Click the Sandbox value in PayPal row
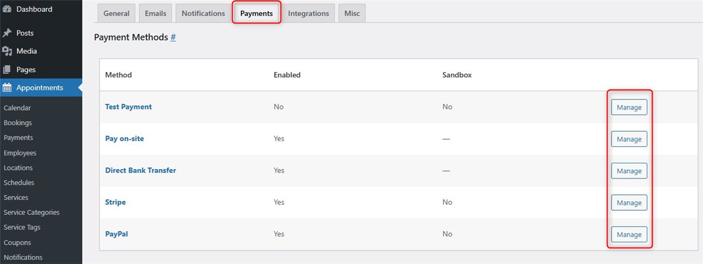 click(448, 234)
